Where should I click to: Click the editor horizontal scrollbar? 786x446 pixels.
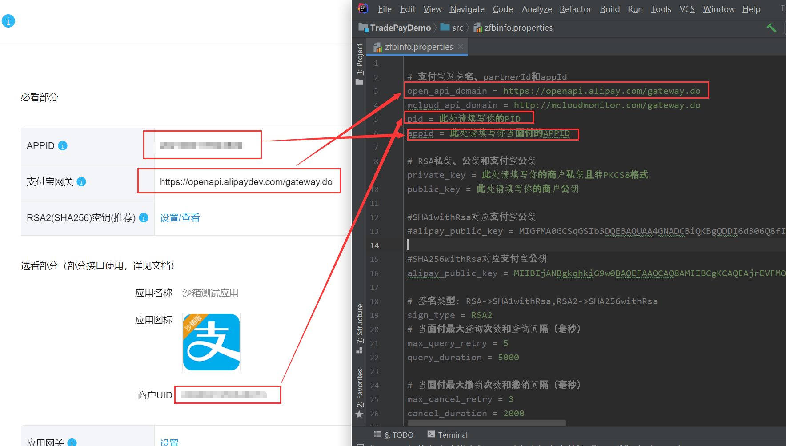click(486, 423)
